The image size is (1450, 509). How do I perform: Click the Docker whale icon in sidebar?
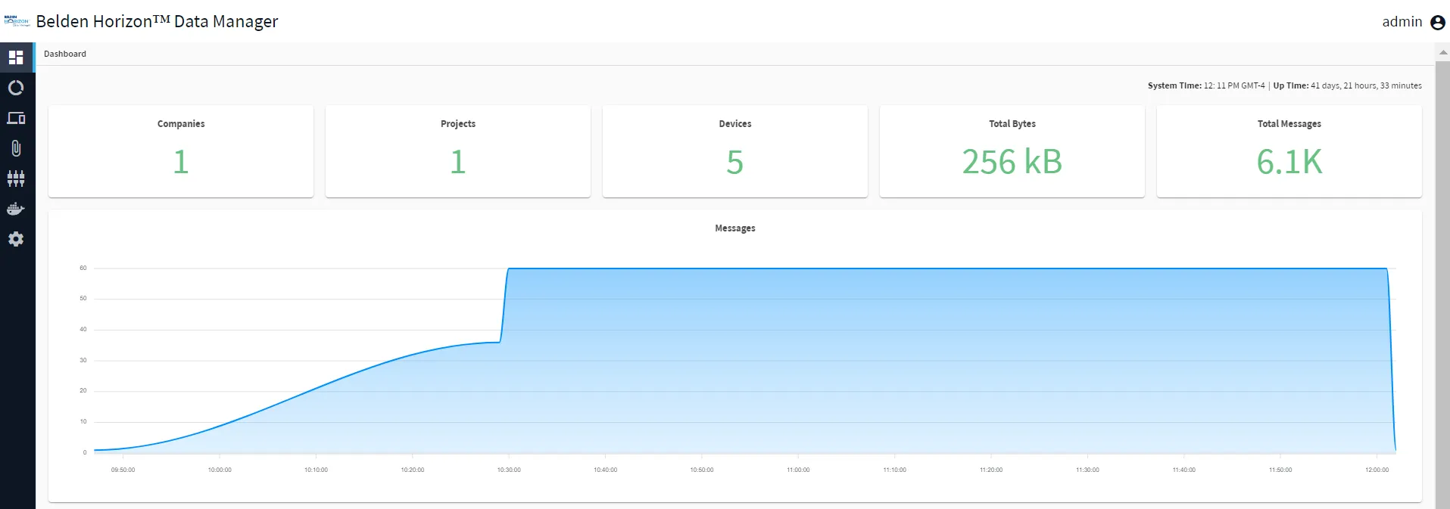[x=16, y=209]
